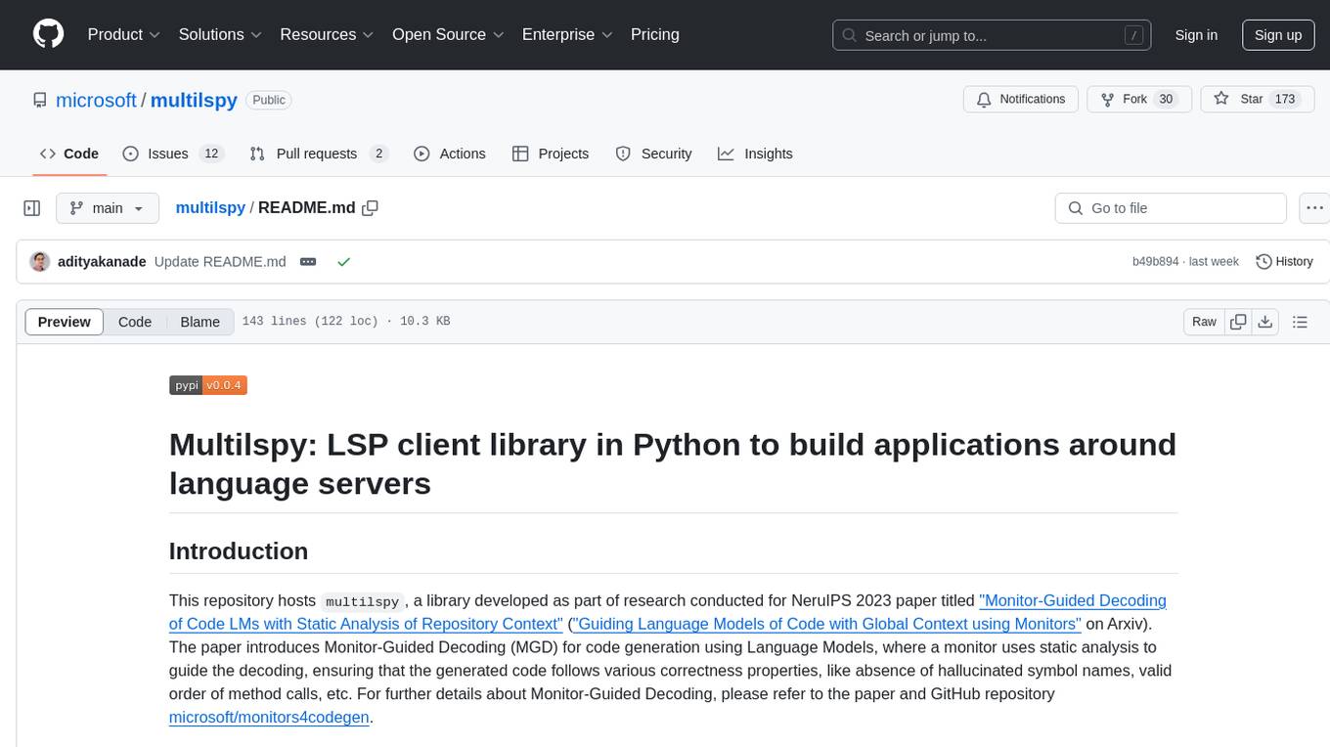Screen dimensions: 1330x747
Task: Click the Issues count badge 12
Action: tap(210, 154)
